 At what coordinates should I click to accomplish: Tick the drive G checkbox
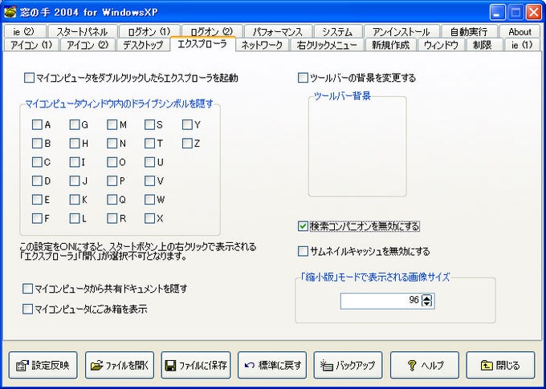pyautogui.click(x=75, y=124)
